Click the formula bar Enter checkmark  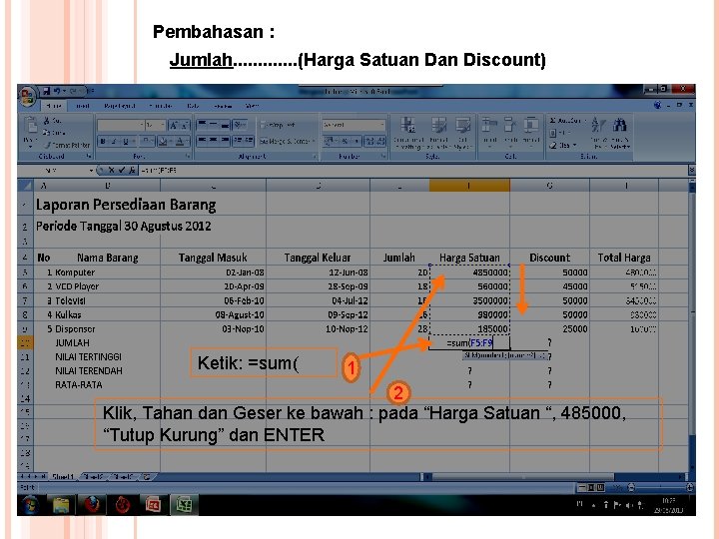coord(122,170)
